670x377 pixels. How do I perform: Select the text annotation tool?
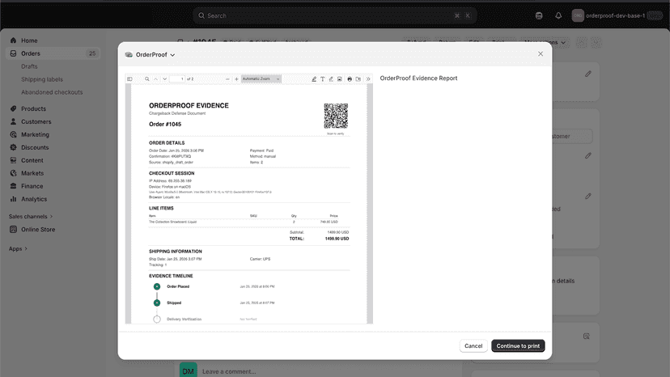tap(323, 79)
